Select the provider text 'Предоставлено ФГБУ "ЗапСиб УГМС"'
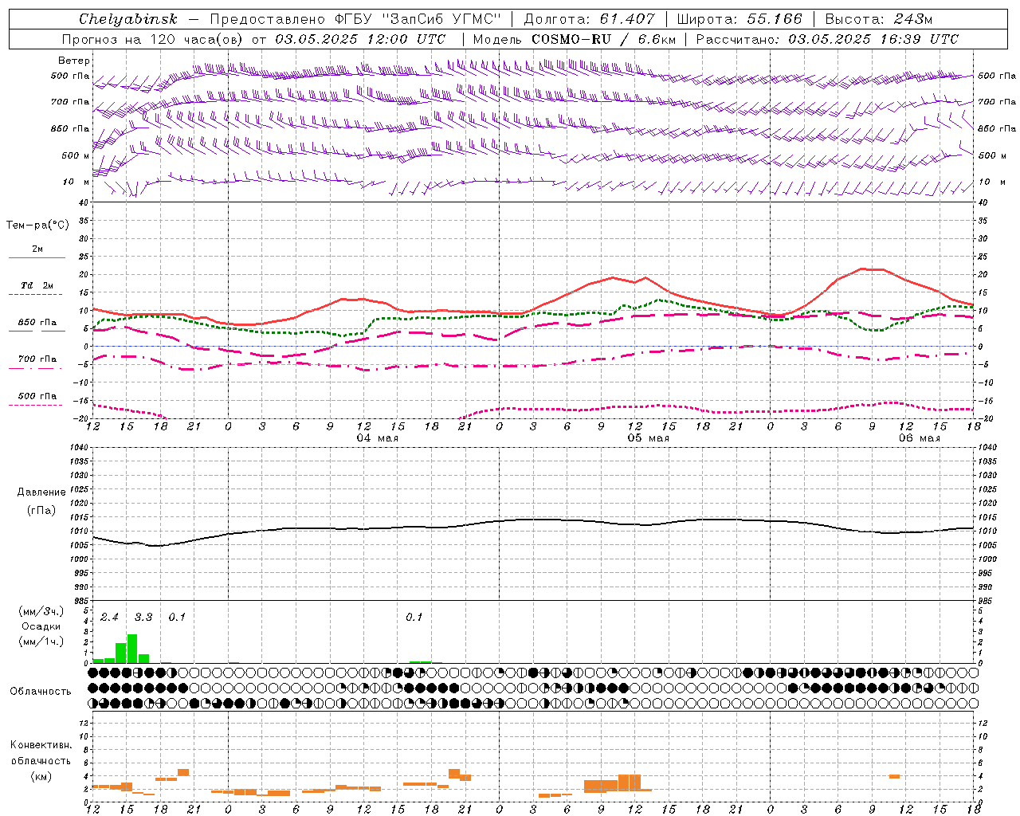Image resolution: width=1020 pixels, height=816 pixels. coord(355,19)
